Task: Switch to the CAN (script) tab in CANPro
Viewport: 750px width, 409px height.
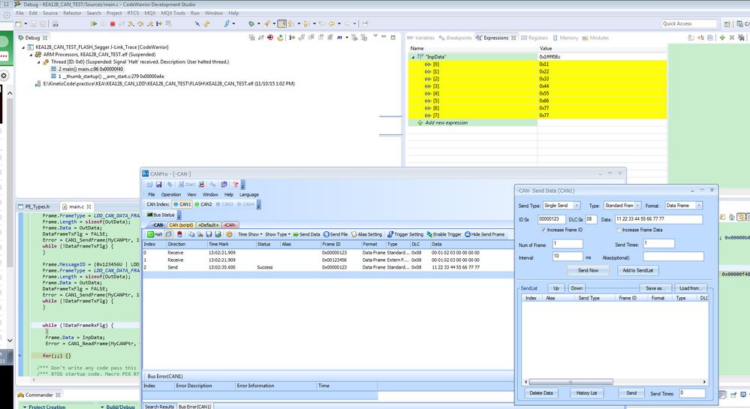Action: (x=181, y=225)
